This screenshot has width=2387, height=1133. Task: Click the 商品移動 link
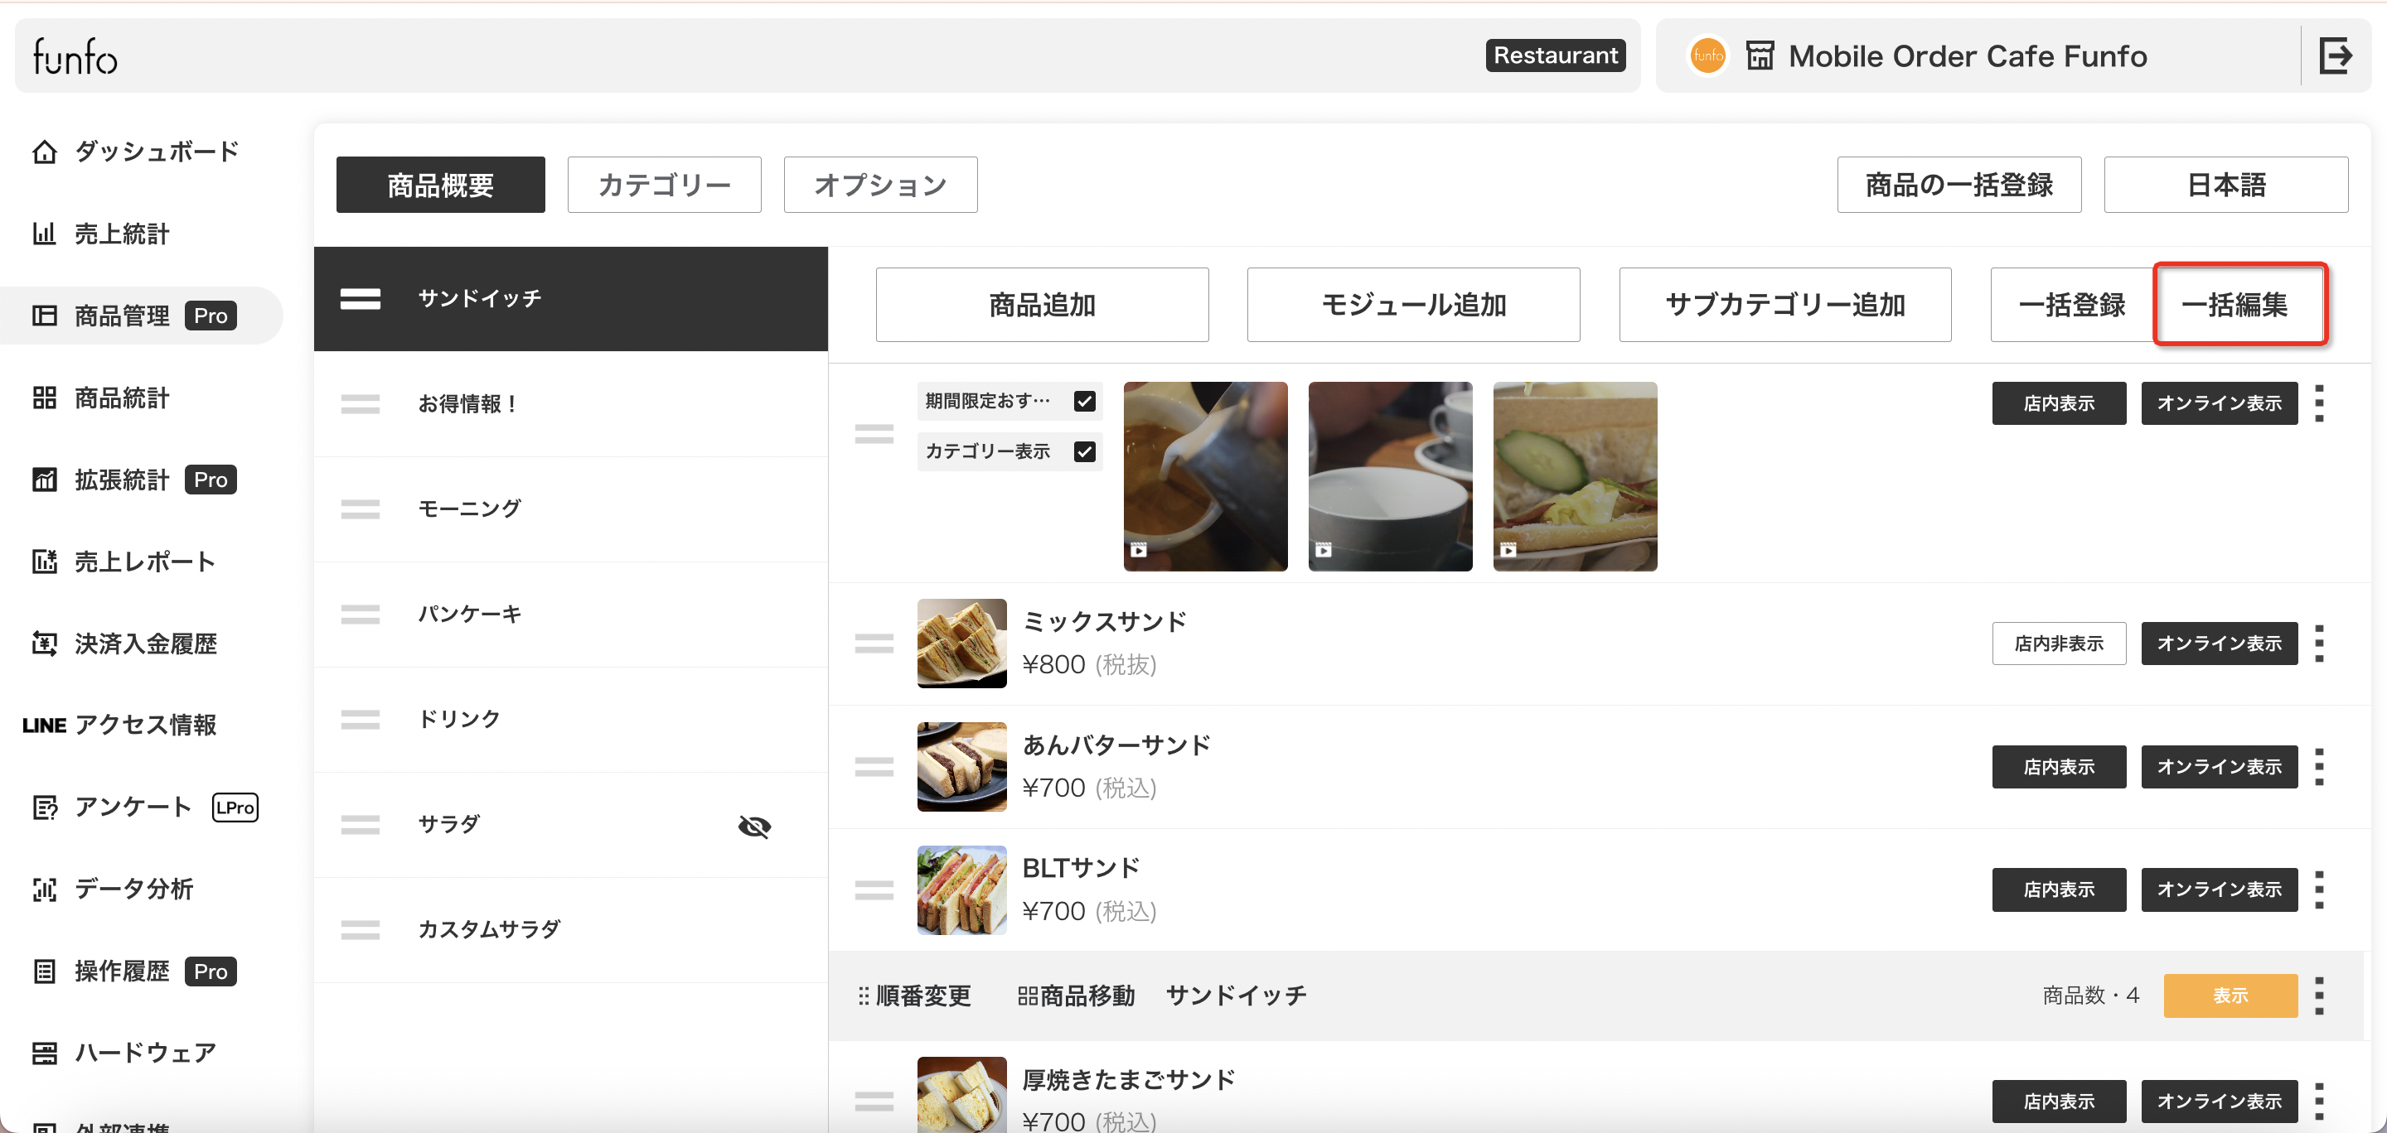(1076, 996)
